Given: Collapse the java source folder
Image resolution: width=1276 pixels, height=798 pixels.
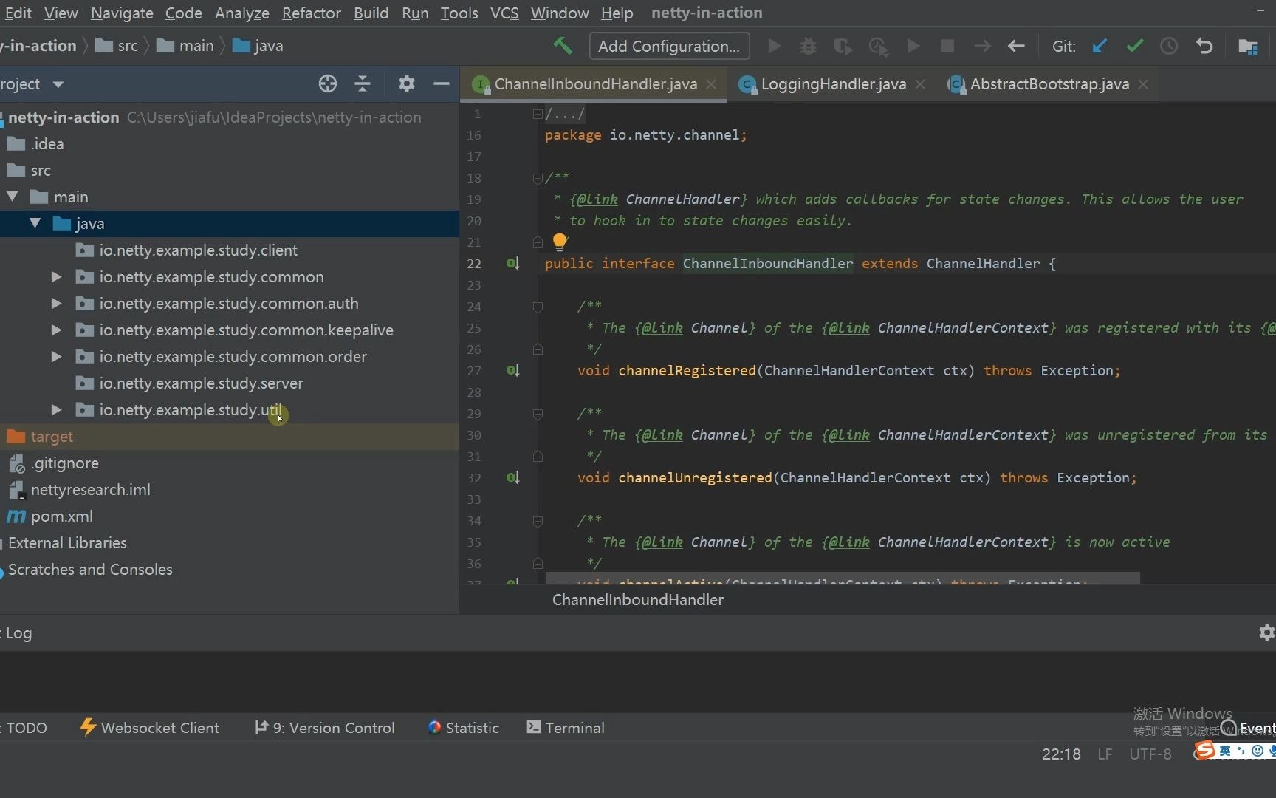Looking at the screenshot, I should click(x=35, y=224).
